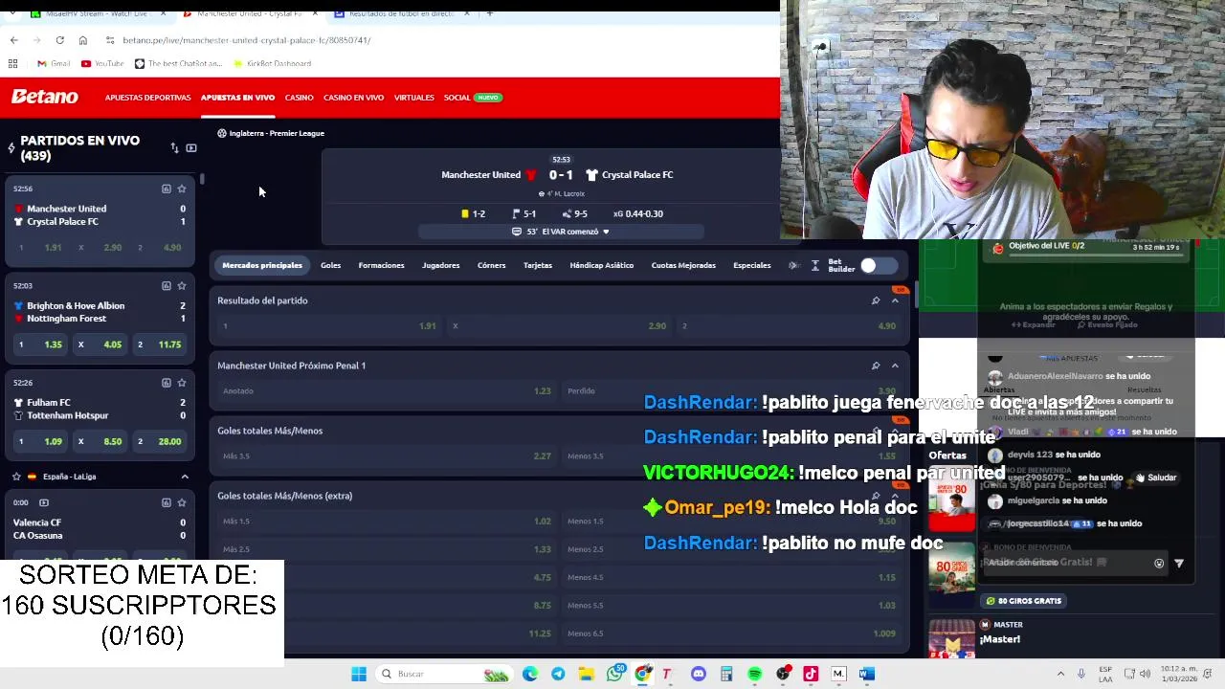Image resolution: width=1225 pixels, height=689 pixels.
Task: Switch to the Córners tab
Action: click(491, 265)
